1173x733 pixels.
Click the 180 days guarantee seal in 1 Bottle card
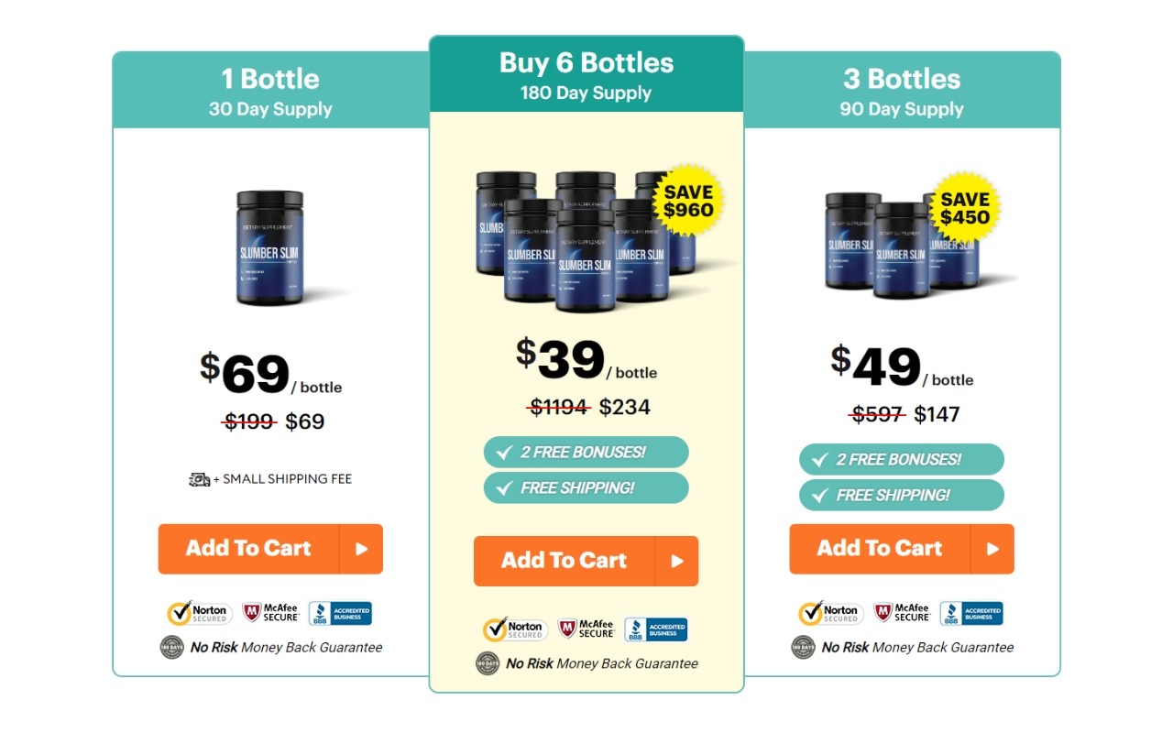click(x=172, y=647)
